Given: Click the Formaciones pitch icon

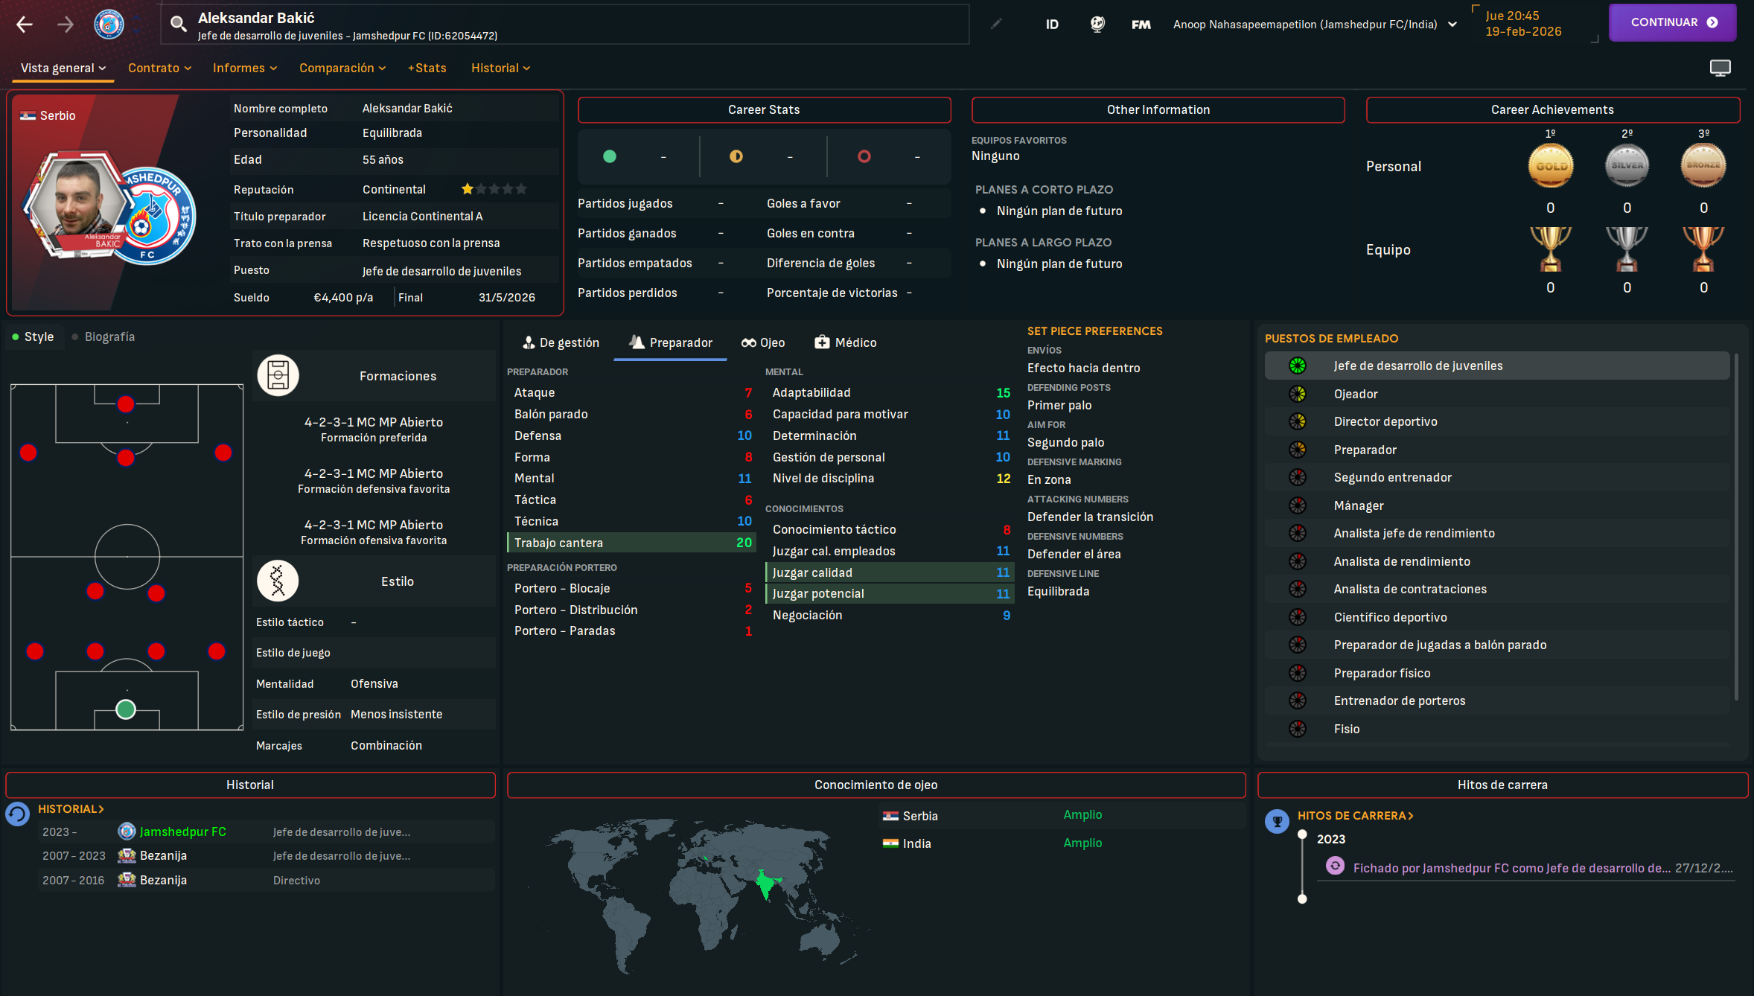Looking at the screenshot, I should point(278,375).
